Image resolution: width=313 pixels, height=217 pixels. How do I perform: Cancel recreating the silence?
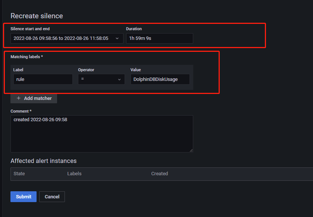[52, 196]
